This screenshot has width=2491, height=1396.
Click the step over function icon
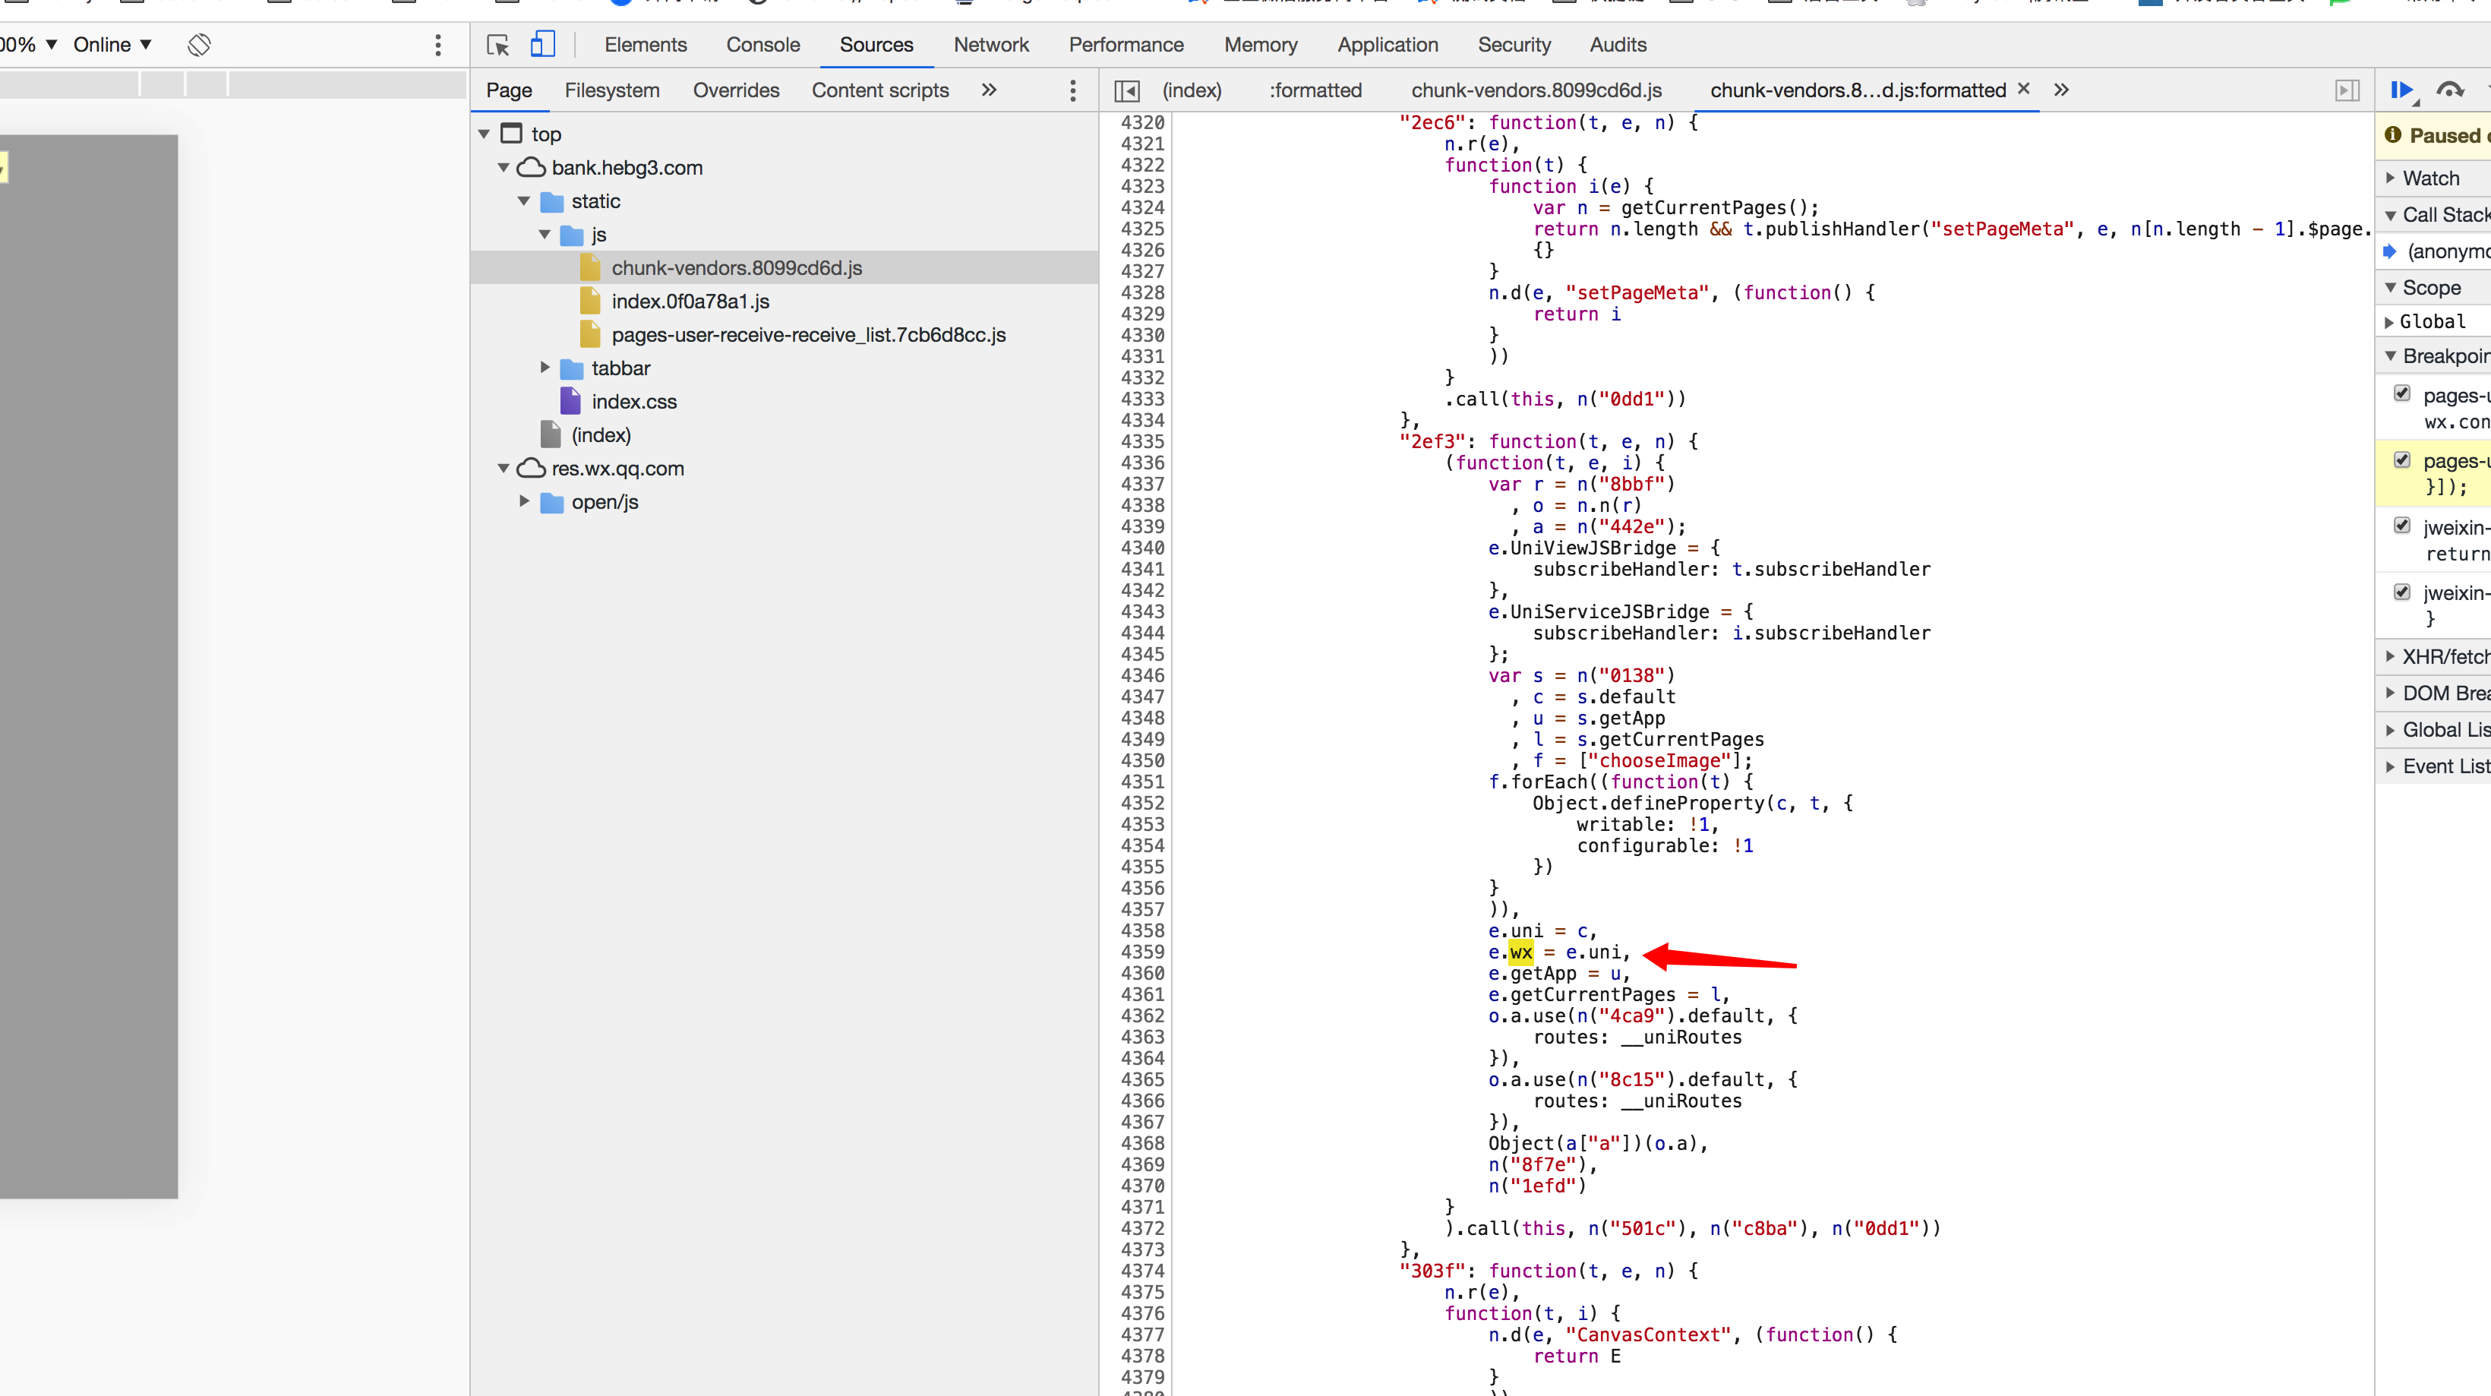[2449, 90]
